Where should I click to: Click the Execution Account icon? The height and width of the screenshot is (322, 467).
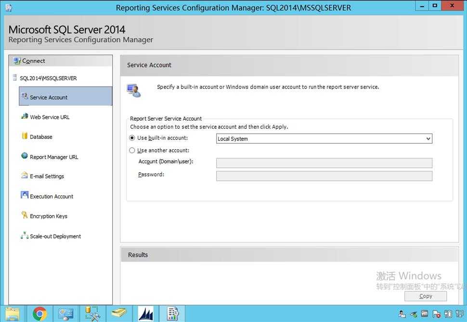tap(25, 195)
